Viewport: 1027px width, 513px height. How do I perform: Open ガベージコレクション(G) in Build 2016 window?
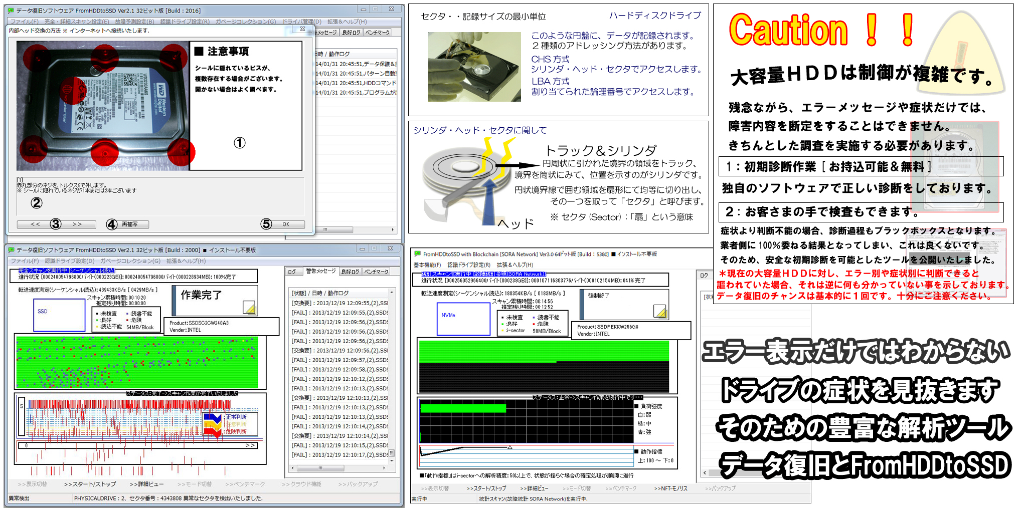246,22
